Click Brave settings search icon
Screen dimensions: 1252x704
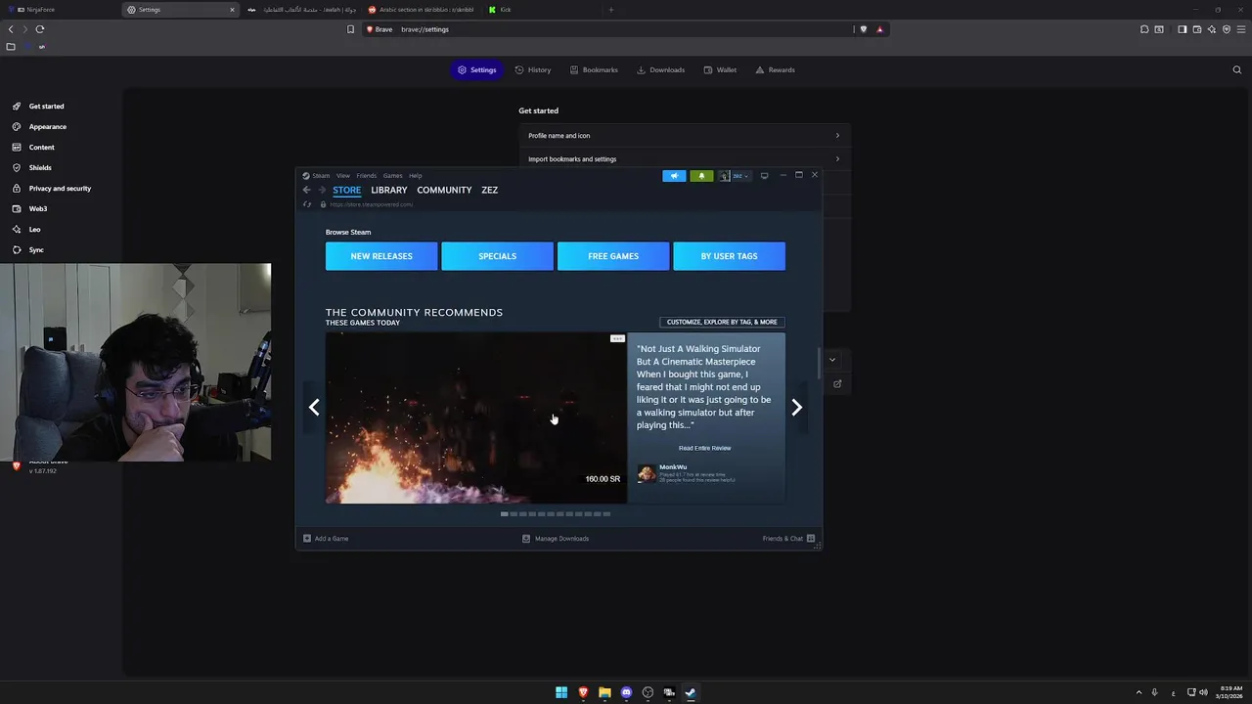point(1237,69)
